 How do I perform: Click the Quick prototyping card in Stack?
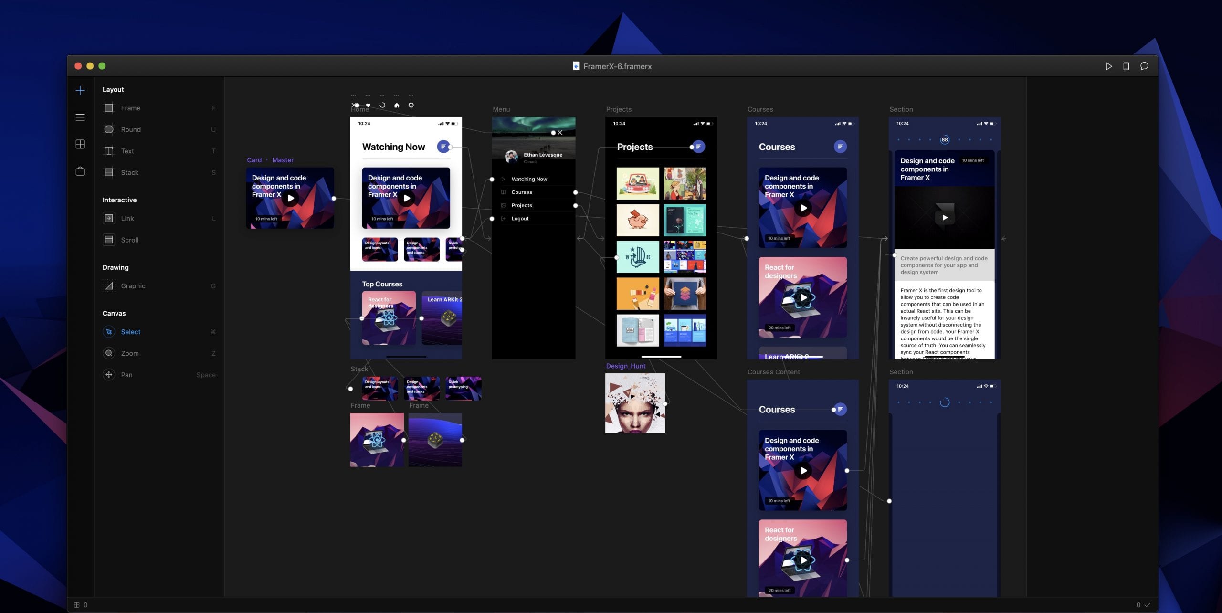point(464,388)
